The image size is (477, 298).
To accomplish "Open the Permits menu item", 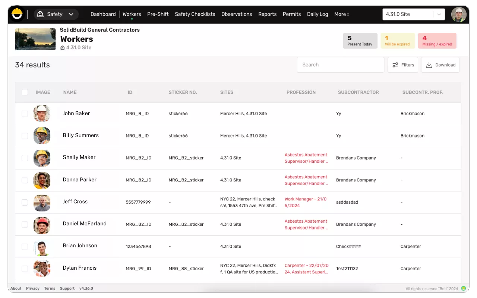I will [x=292, y=14].
